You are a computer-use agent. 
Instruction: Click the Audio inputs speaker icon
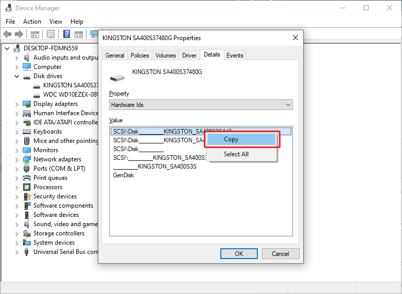(x=26, y=58)
